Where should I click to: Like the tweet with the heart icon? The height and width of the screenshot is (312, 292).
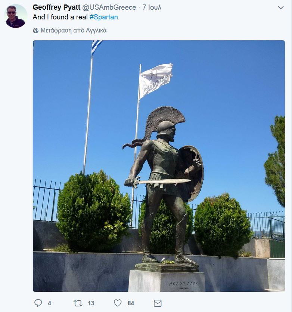[x=118, y=303]
